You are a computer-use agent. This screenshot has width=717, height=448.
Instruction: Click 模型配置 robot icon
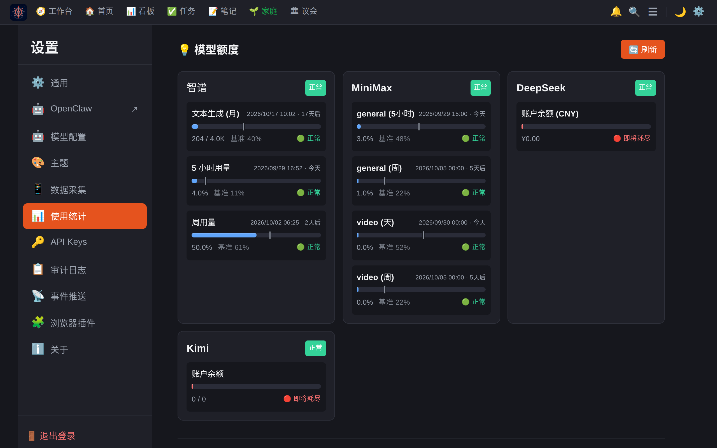click(38, 136)
